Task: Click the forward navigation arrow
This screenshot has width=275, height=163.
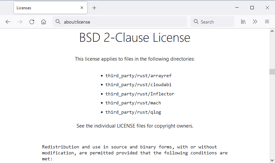Action: pos(20,22)
